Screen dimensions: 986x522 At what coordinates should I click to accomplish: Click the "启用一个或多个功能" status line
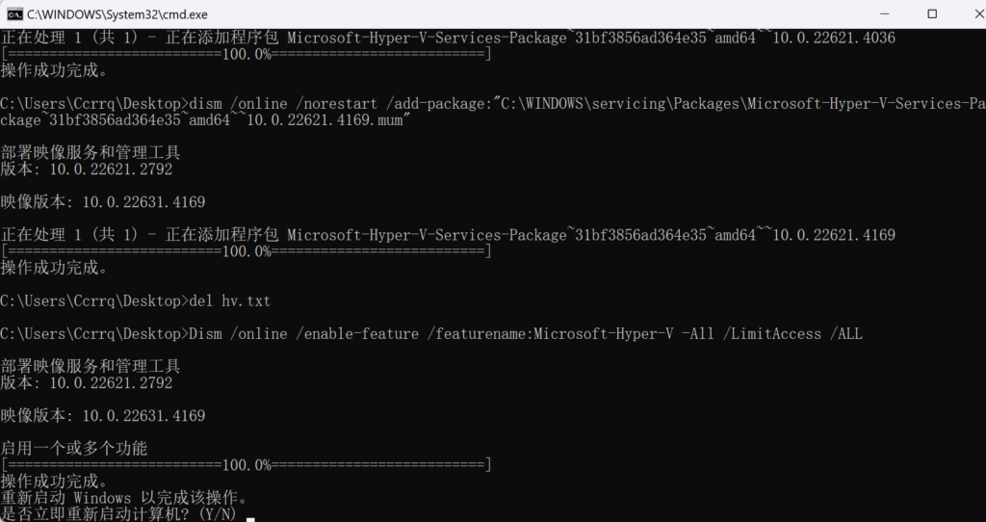tap(74, 449)
